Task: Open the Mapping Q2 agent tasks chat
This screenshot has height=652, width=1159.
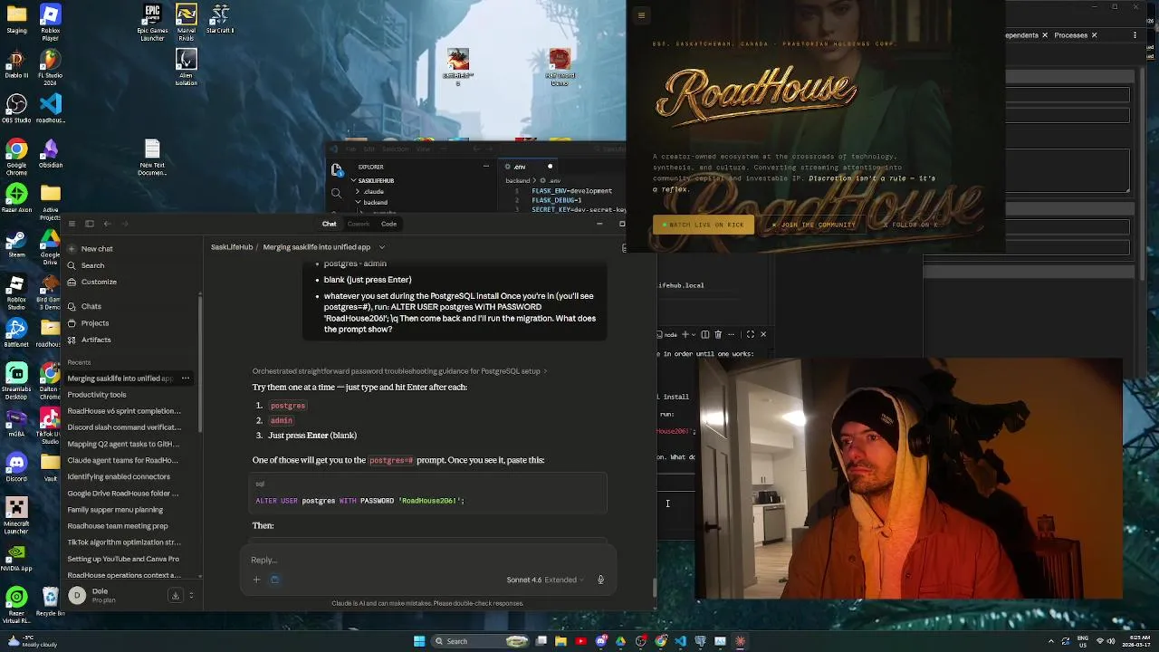Action: [x=123, y=444]
